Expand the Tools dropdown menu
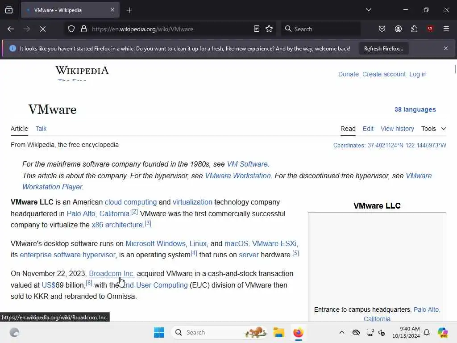The width and height of the screenshot is (457, 343). click(434, 129)
